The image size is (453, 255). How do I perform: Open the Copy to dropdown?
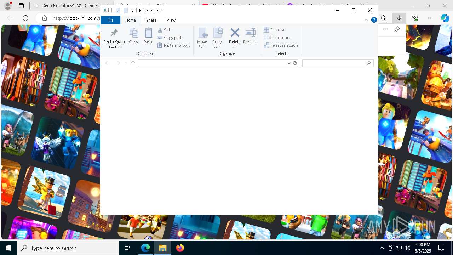217,38
